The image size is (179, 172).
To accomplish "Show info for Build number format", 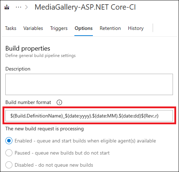I will pos(59,102).
